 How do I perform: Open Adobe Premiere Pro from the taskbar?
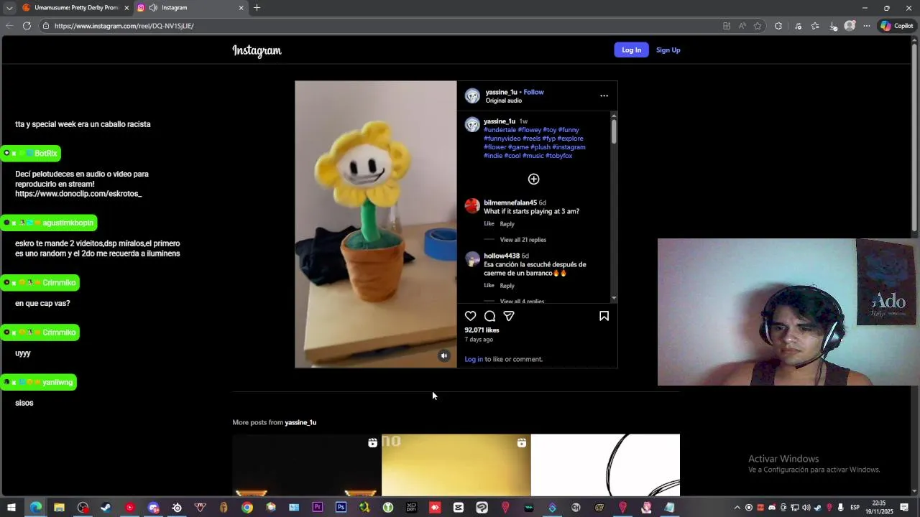pyautogui.click(x=318, y=508)
